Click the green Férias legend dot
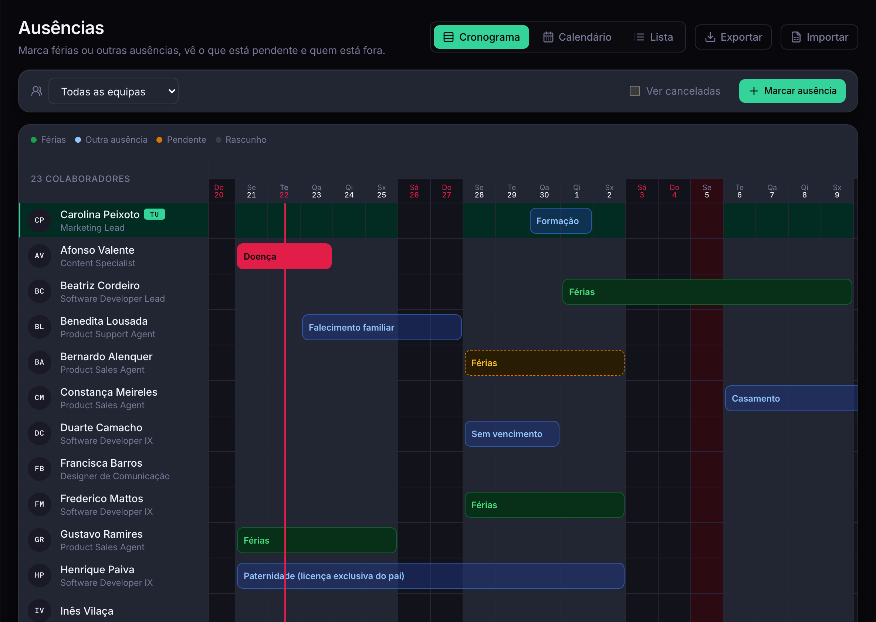876x622 pixels. pyautogui.click(x=34, y=140)
